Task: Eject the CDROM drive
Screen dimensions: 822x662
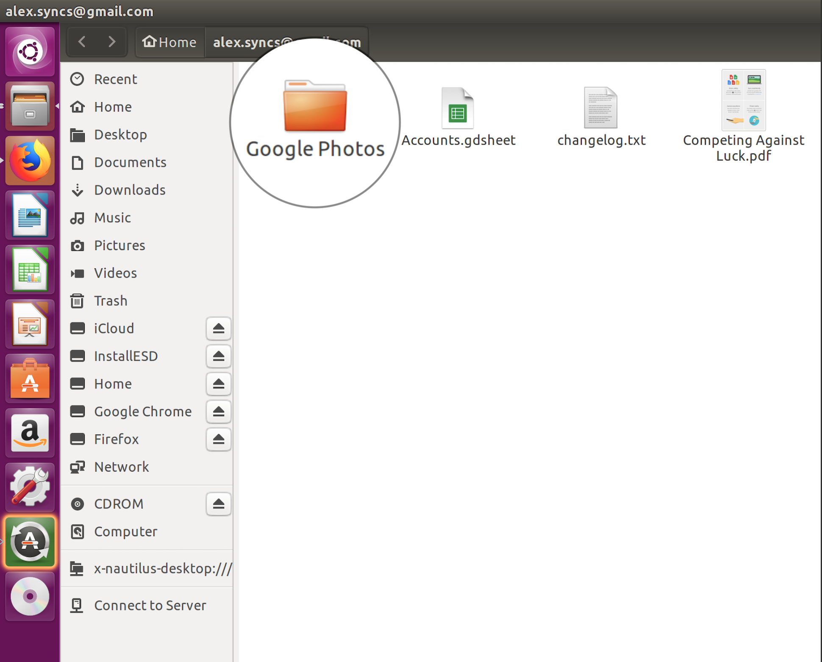Action: pyautogui.click(x=219, y=503)
